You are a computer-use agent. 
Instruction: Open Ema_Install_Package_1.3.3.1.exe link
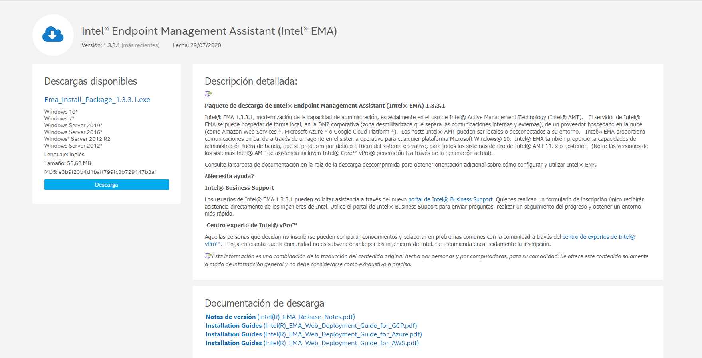pos(97,100)
